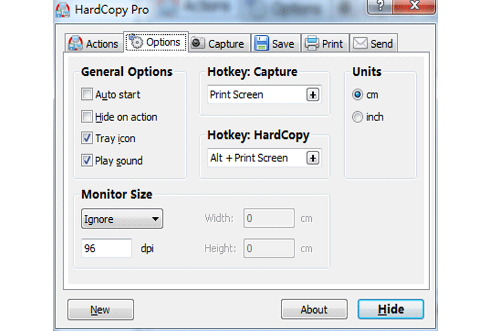This screenshot has height=331, width=497.
Task: Go to the Print tab
Action: click(324, 43)
